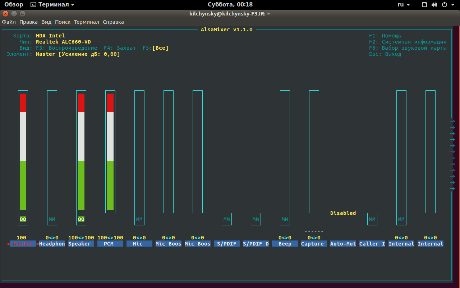Screen dimensions: 460x288
Task: Open the Поиск menu
Action: (x=63, y=22)
